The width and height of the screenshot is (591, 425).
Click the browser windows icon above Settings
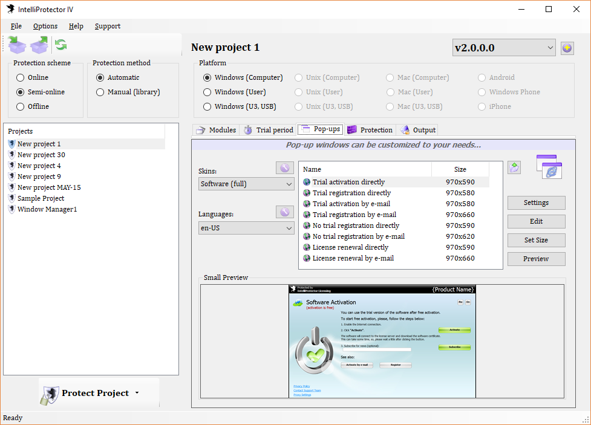pos(549,166)
